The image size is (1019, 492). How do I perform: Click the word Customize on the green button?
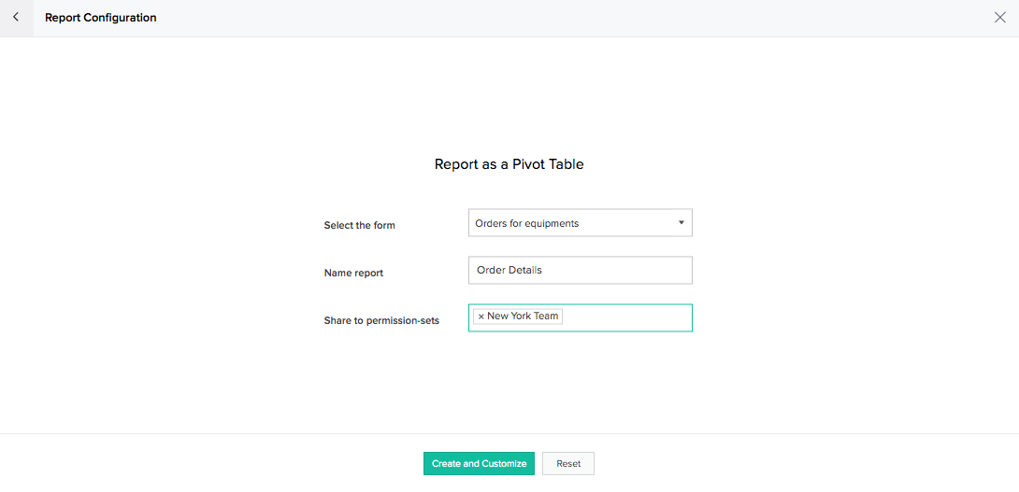(x=504, y=463)
